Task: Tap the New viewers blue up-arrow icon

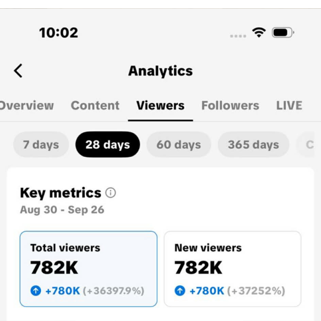Action: [180, 291]
